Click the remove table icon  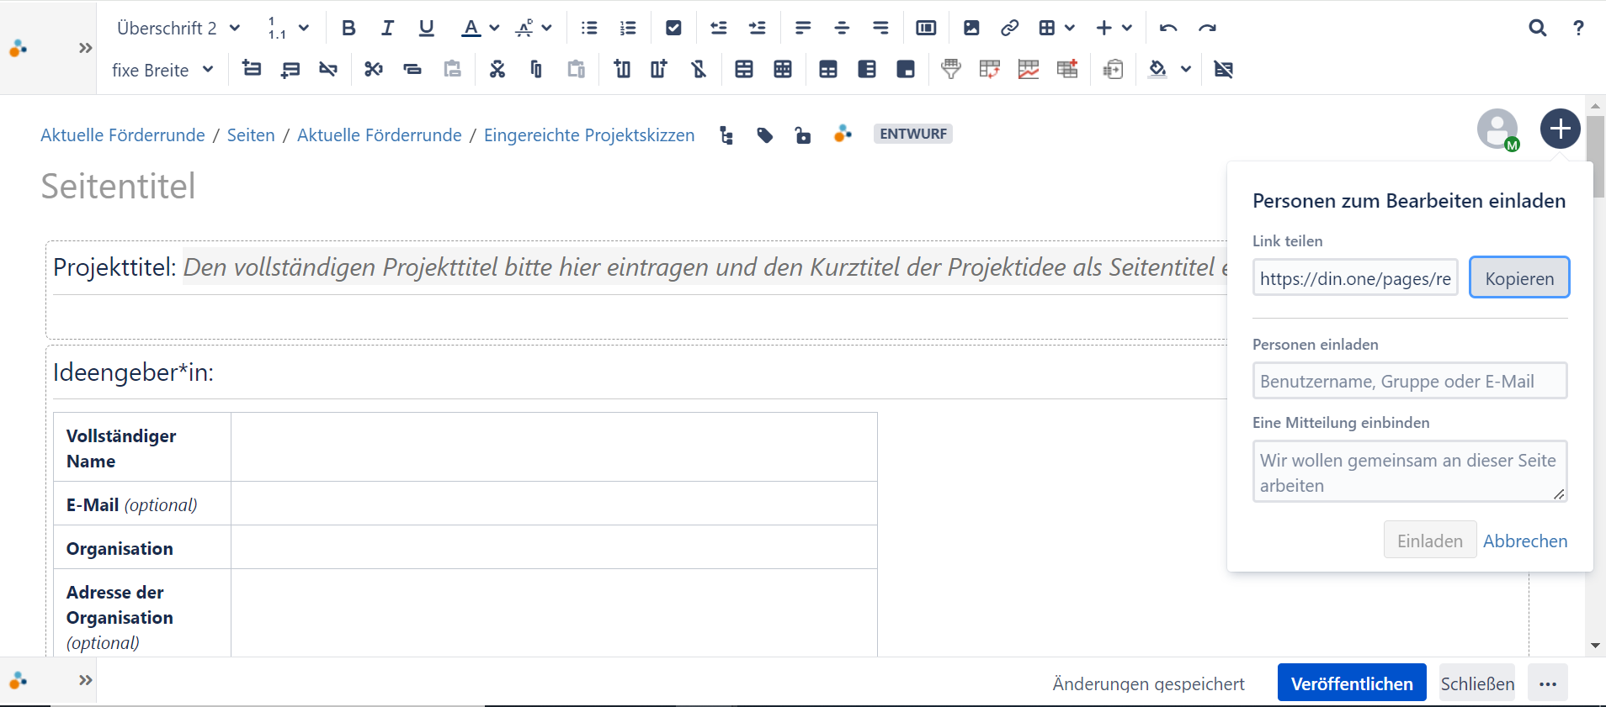coord(1223,69)
